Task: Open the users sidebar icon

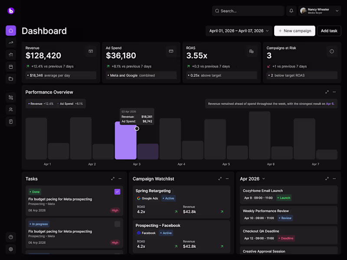Action: 11,110
